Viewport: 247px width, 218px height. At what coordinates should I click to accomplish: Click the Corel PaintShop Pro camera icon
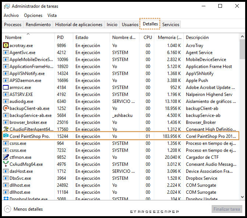point(6,136)
